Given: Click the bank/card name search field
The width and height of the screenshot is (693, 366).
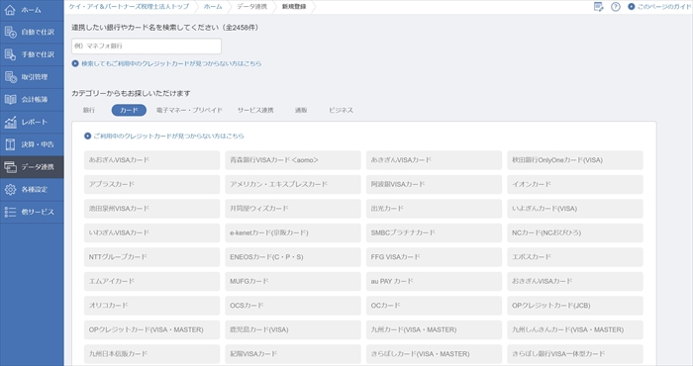Looking at the screenshot, I should [147, 46].
